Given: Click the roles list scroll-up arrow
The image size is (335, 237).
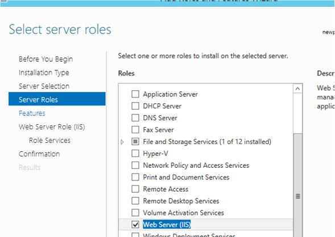Looking at the screenshot, I should pos(297,88).
